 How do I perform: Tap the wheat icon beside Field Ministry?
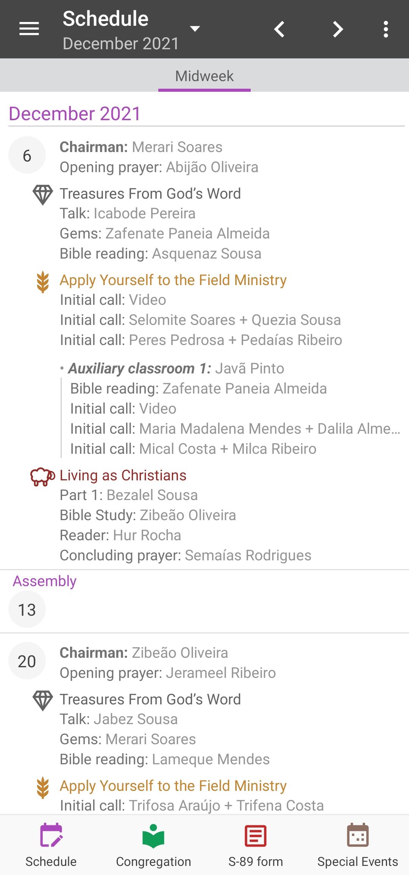(43, 282)
